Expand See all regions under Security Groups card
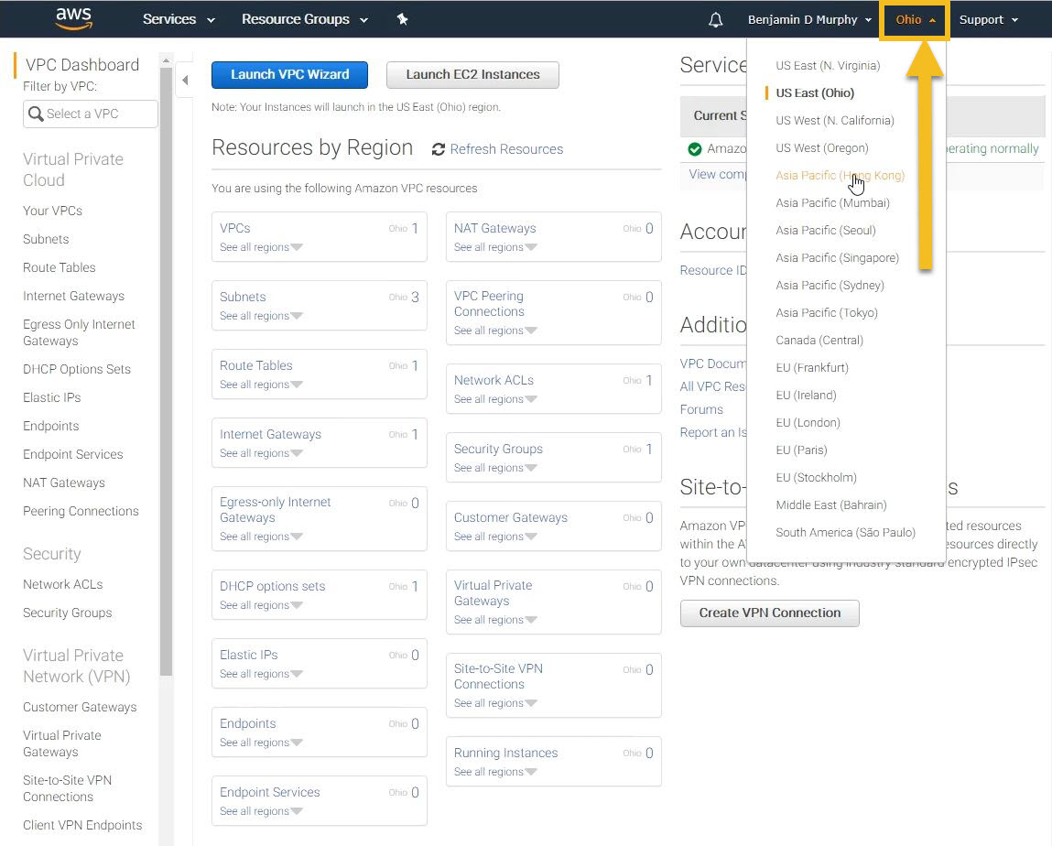The width and height of the screenshot is (1052, 846). [x=495, y=468]
